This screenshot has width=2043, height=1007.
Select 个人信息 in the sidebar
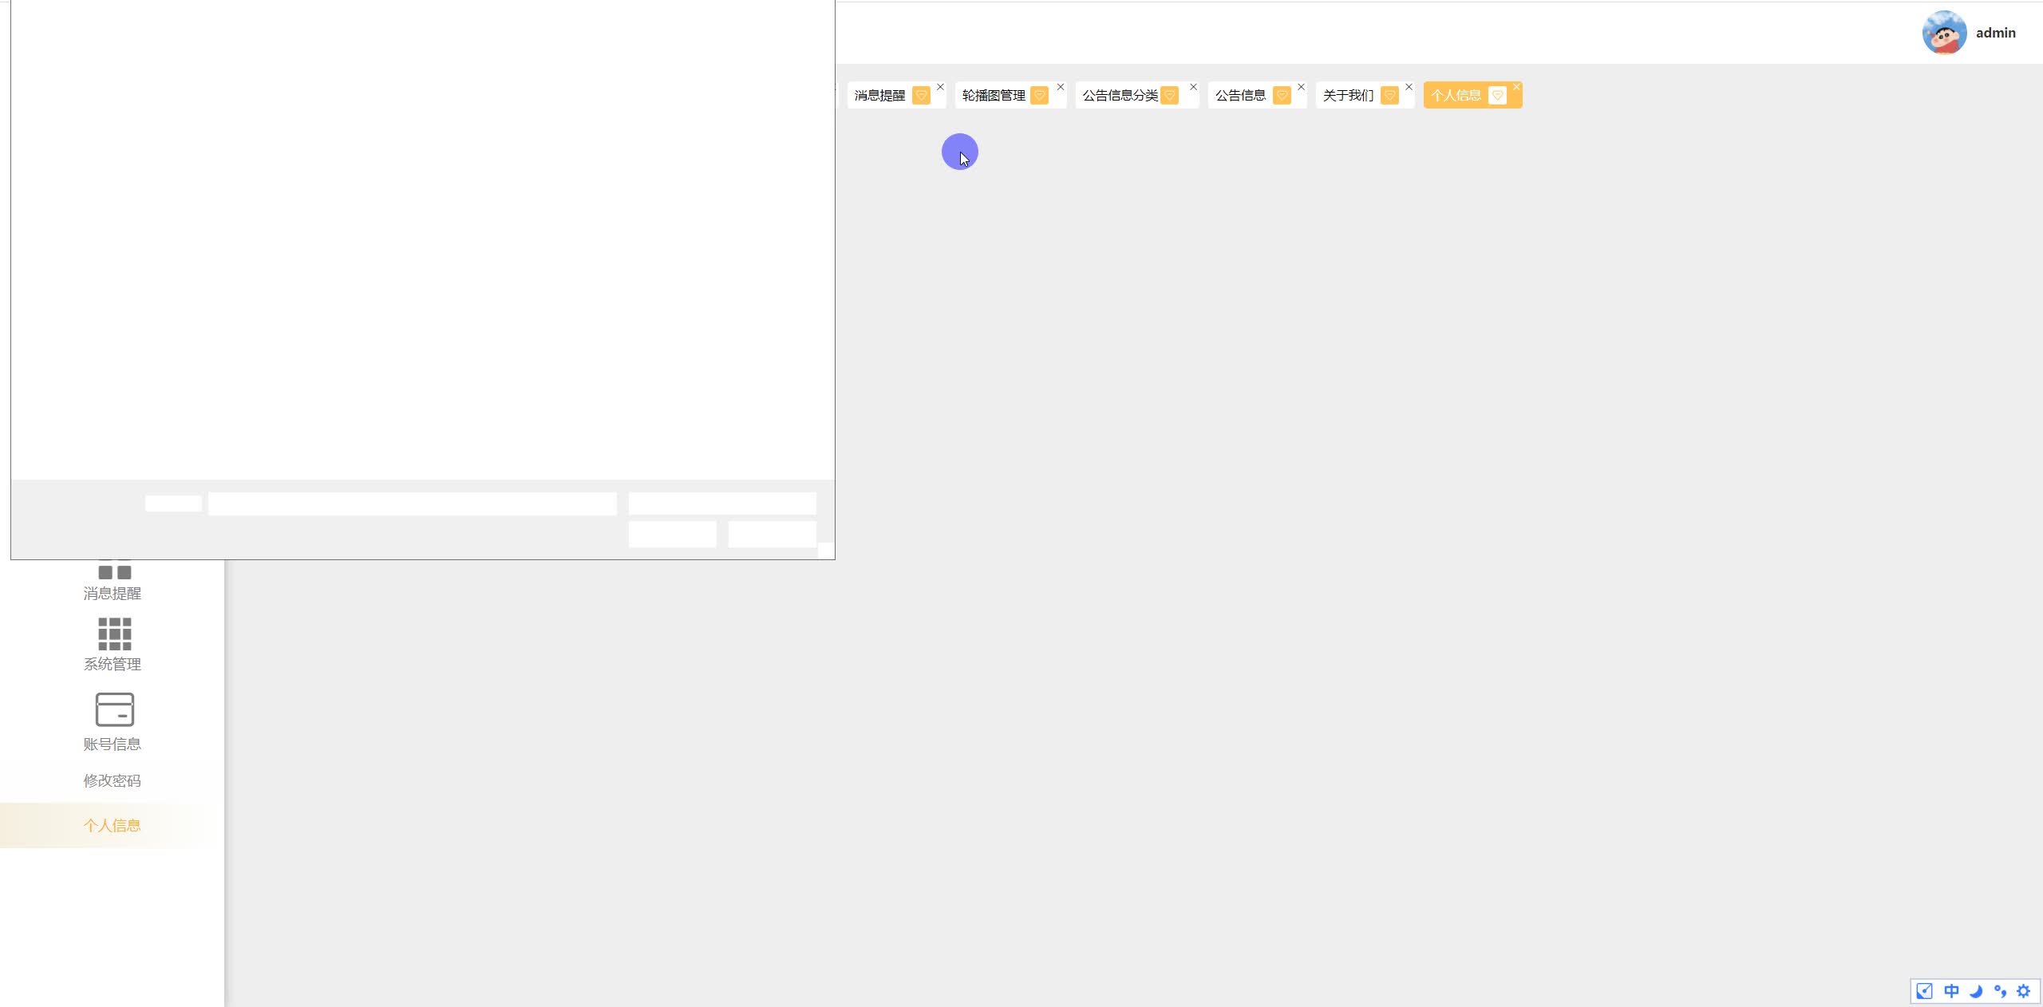tap(113, 825)
